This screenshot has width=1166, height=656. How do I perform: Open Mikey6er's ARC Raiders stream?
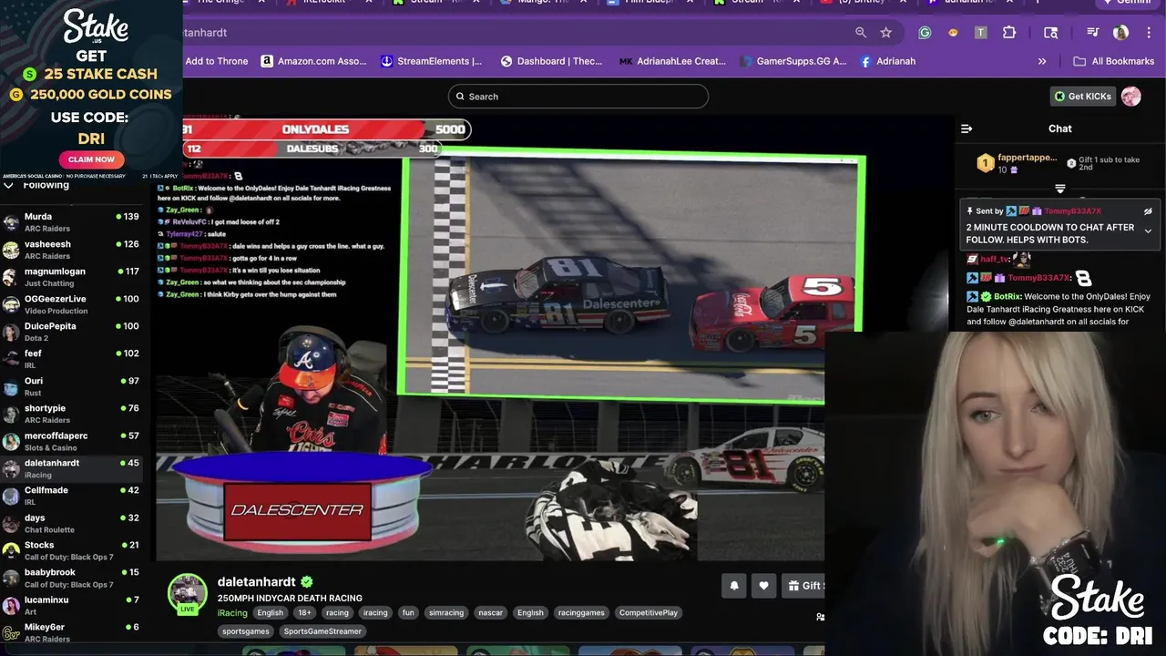click(70, 632)
